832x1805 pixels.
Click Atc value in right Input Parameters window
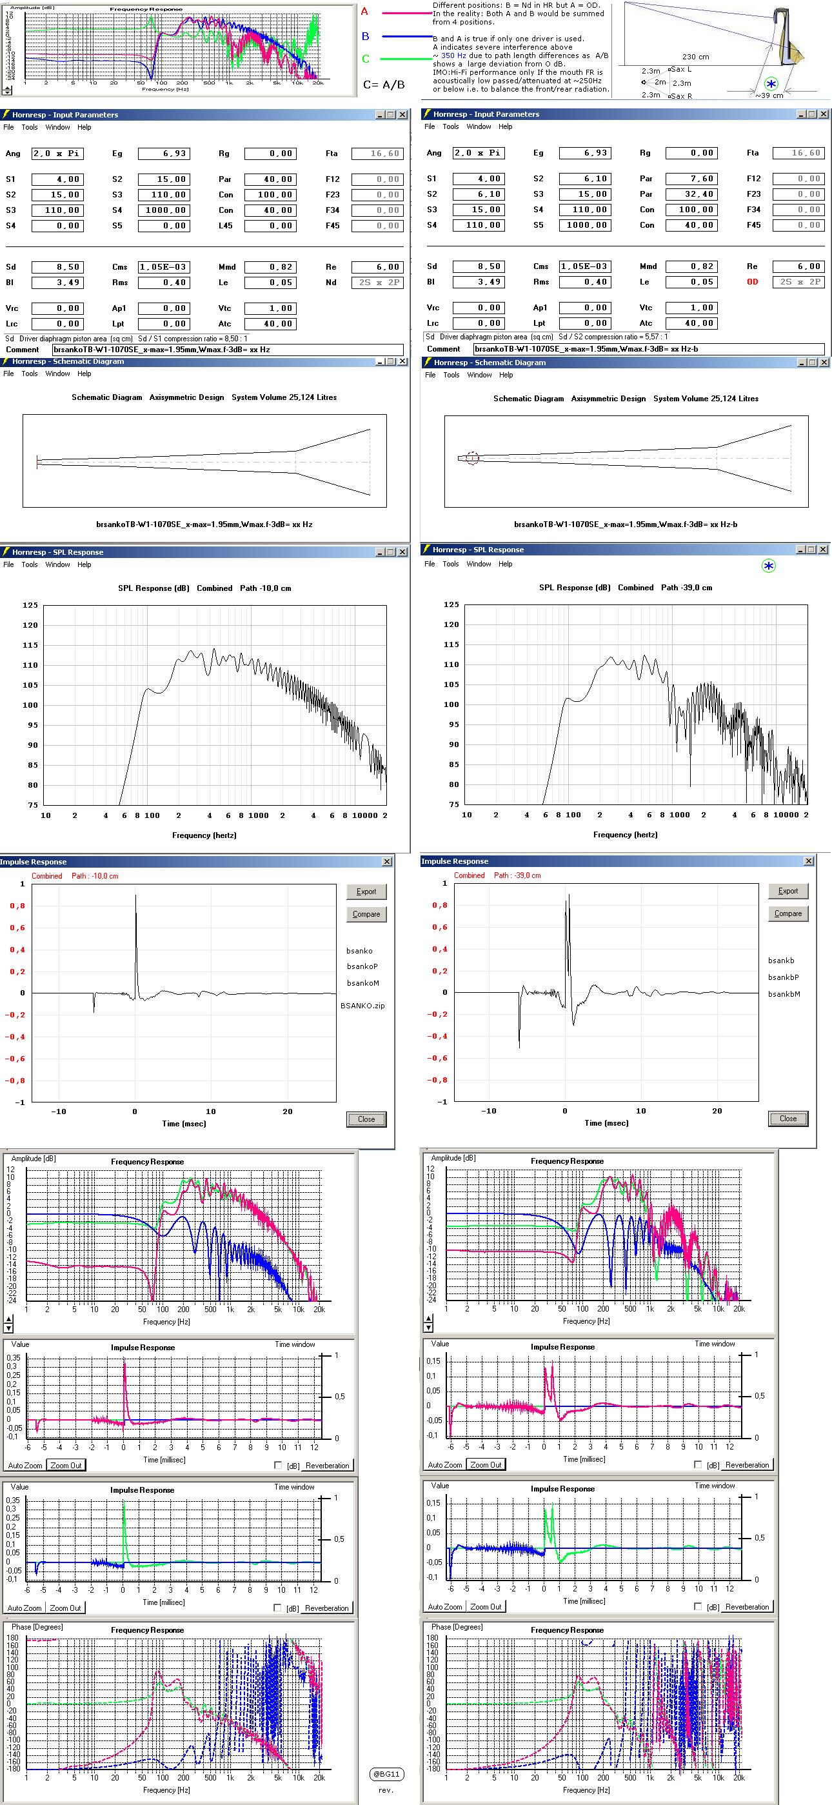[691, 323]
